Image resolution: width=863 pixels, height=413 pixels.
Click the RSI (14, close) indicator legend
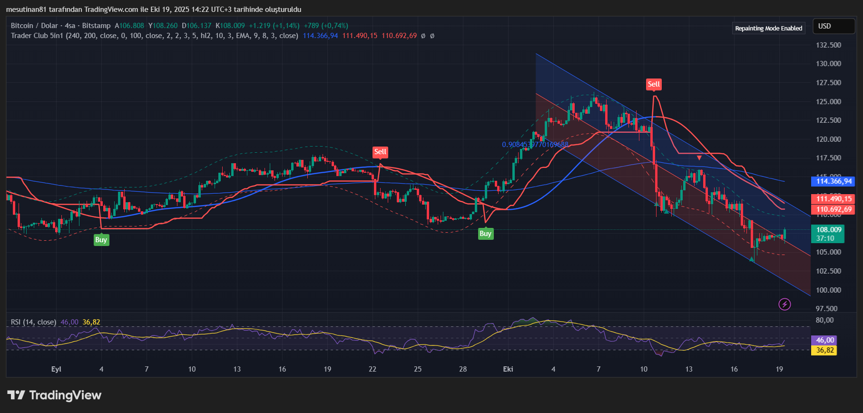pos(33,322)
